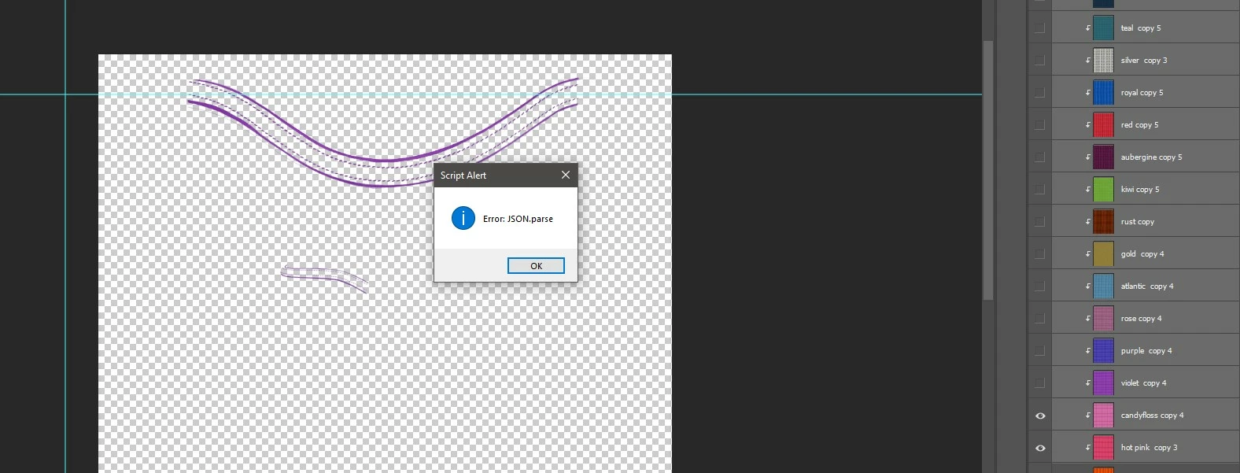Show the red copy 5 layer

[x=1040, y=124]
